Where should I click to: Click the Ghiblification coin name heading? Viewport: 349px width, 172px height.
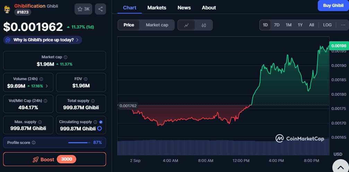[30, 6]
